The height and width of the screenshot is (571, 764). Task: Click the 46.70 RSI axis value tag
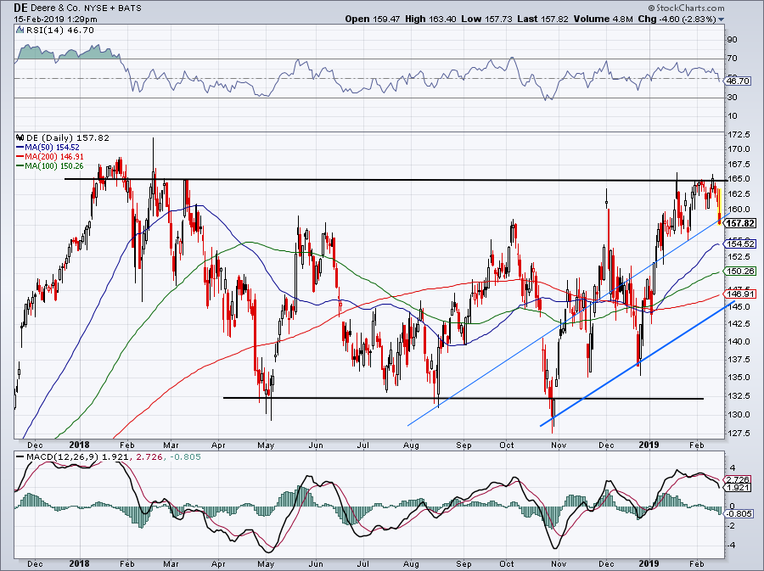pyautogui.click(x=738, y=81)
